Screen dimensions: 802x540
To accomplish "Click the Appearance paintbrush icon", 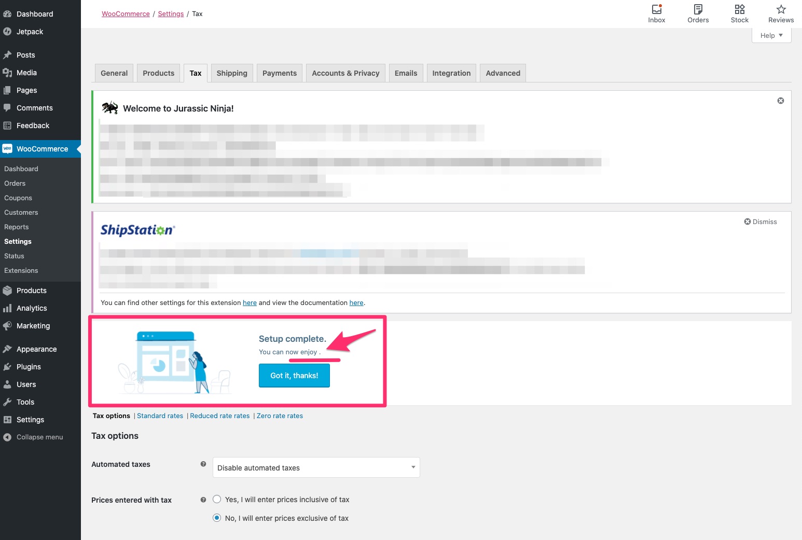I will 7,349.
